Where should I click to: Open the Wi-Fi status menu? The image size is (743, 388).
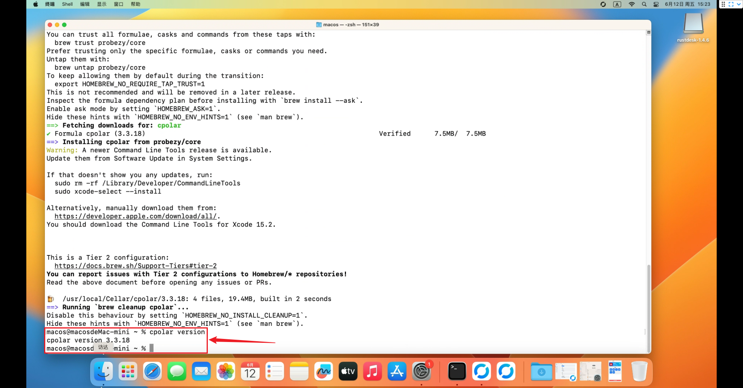coord(632,4)
